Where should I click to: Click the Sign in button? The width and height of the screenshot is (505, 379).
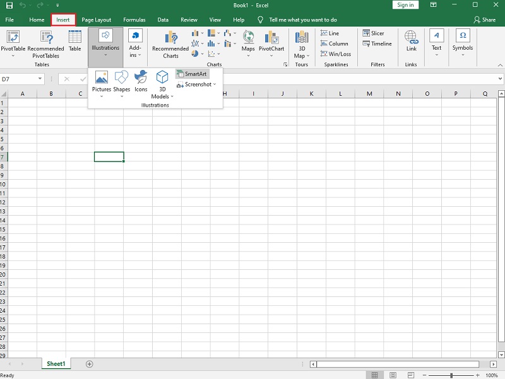pyautogui.click(x=405, y=5)
